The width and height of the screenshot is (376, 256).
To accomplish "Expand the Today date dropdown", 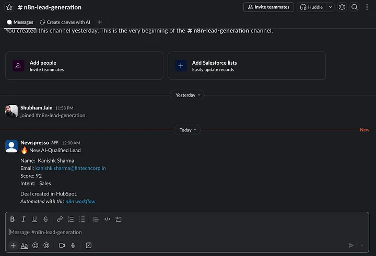I will [x=187, y=130].
